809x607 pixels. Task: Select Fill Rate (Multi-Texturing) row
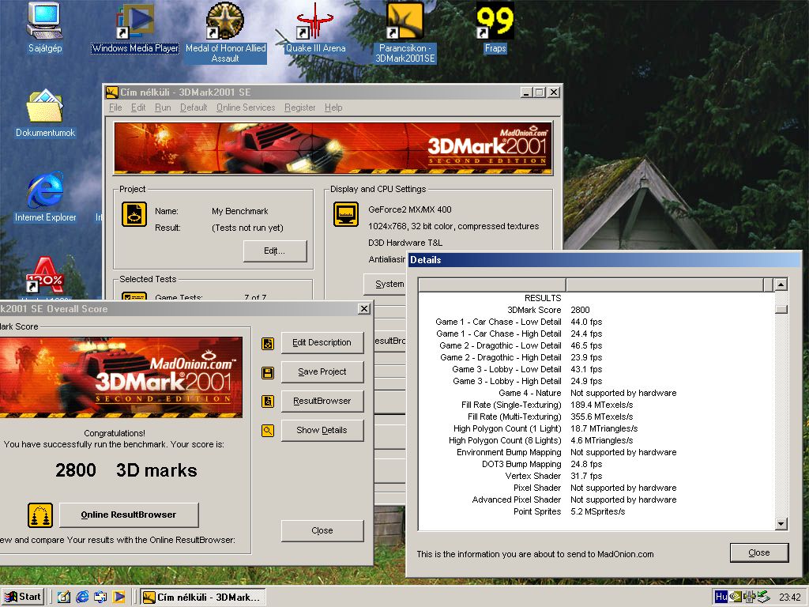click(x=596, y=417)
